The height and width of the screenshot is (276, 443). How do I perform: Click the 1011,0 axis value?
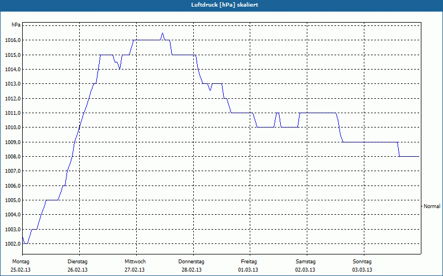(x=13, y=113)
